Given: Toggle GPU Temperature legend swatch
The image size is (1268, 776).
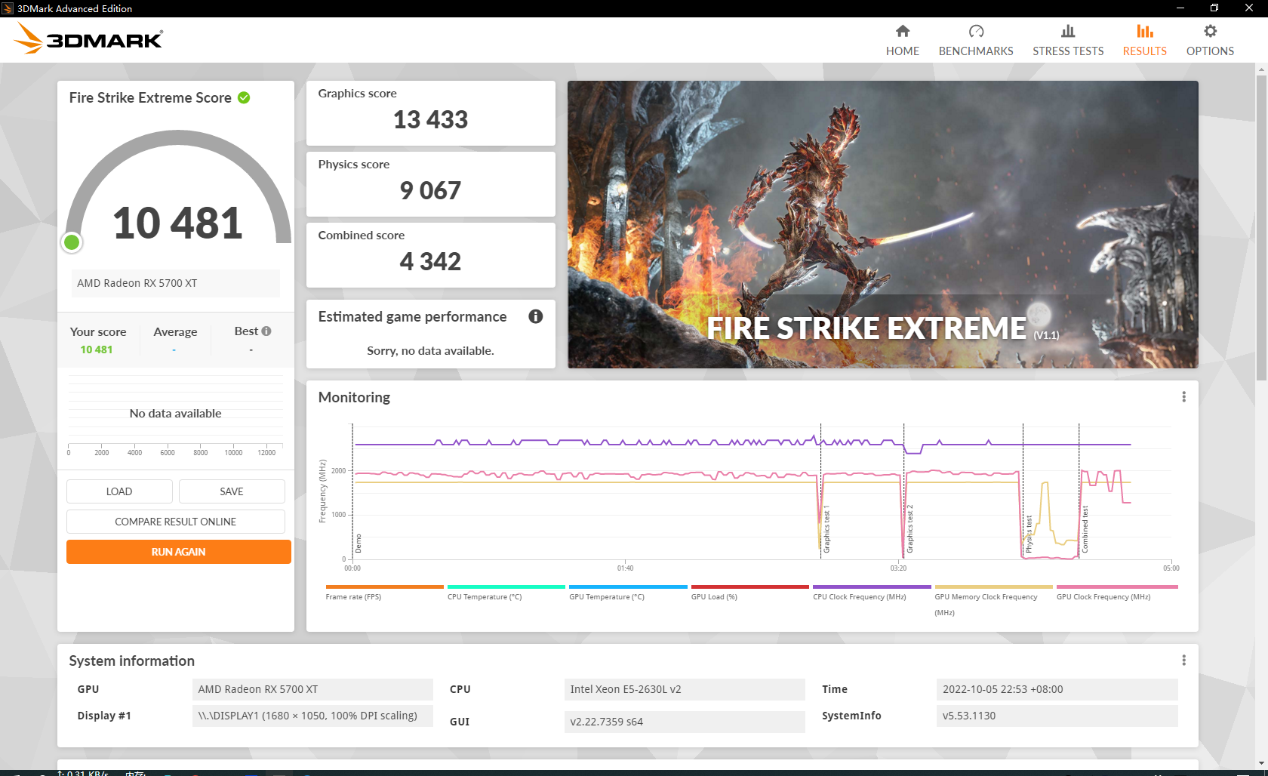Looking at the screenshot, I should click(628, 587).
